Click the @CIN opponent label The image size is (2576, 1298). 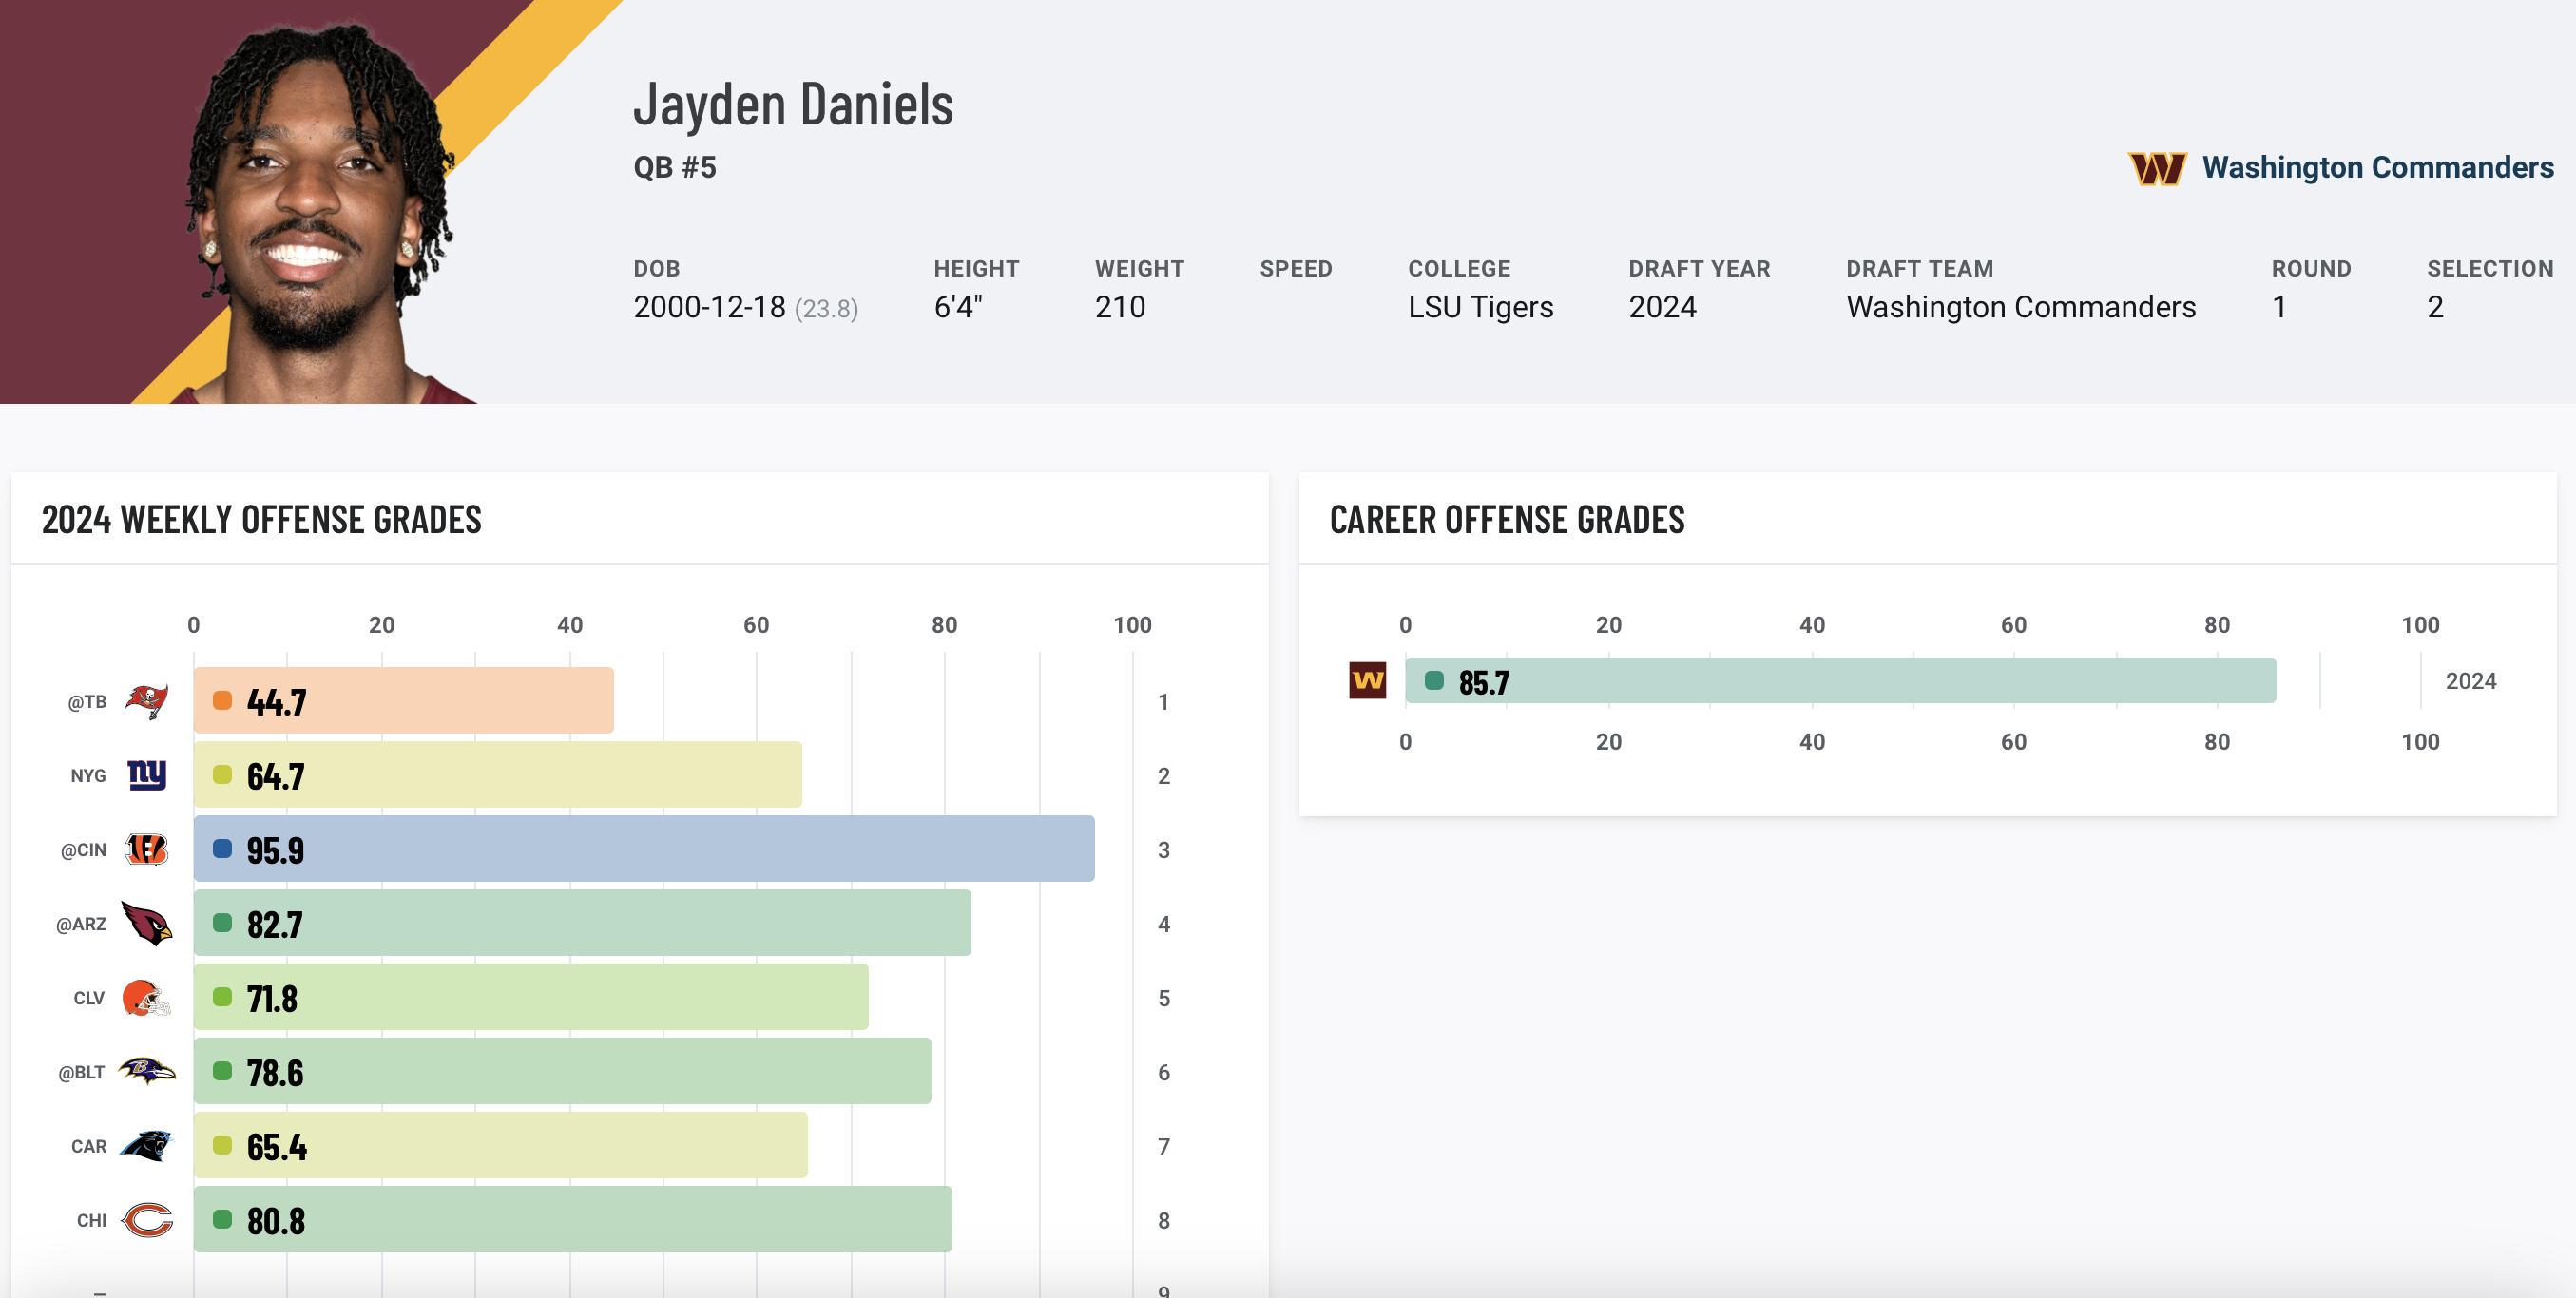pos(83,850)
